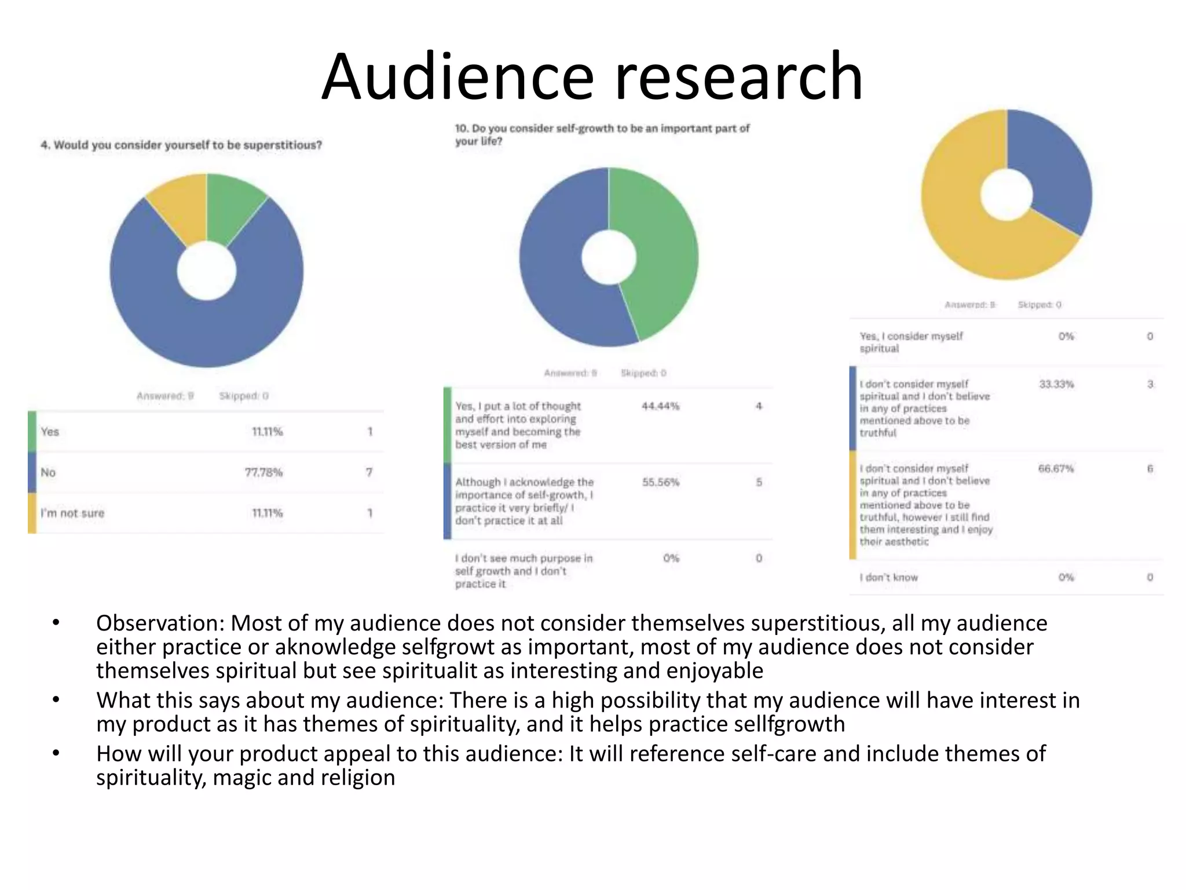Click 'How will your product appeal' bullet
Screen dimensions: 1186x890
click(x=571, y=765)
